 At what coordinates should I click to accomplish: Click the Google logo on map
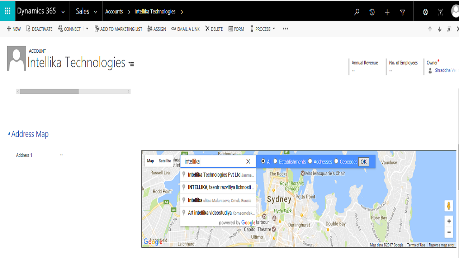click(x=153, y=242)
